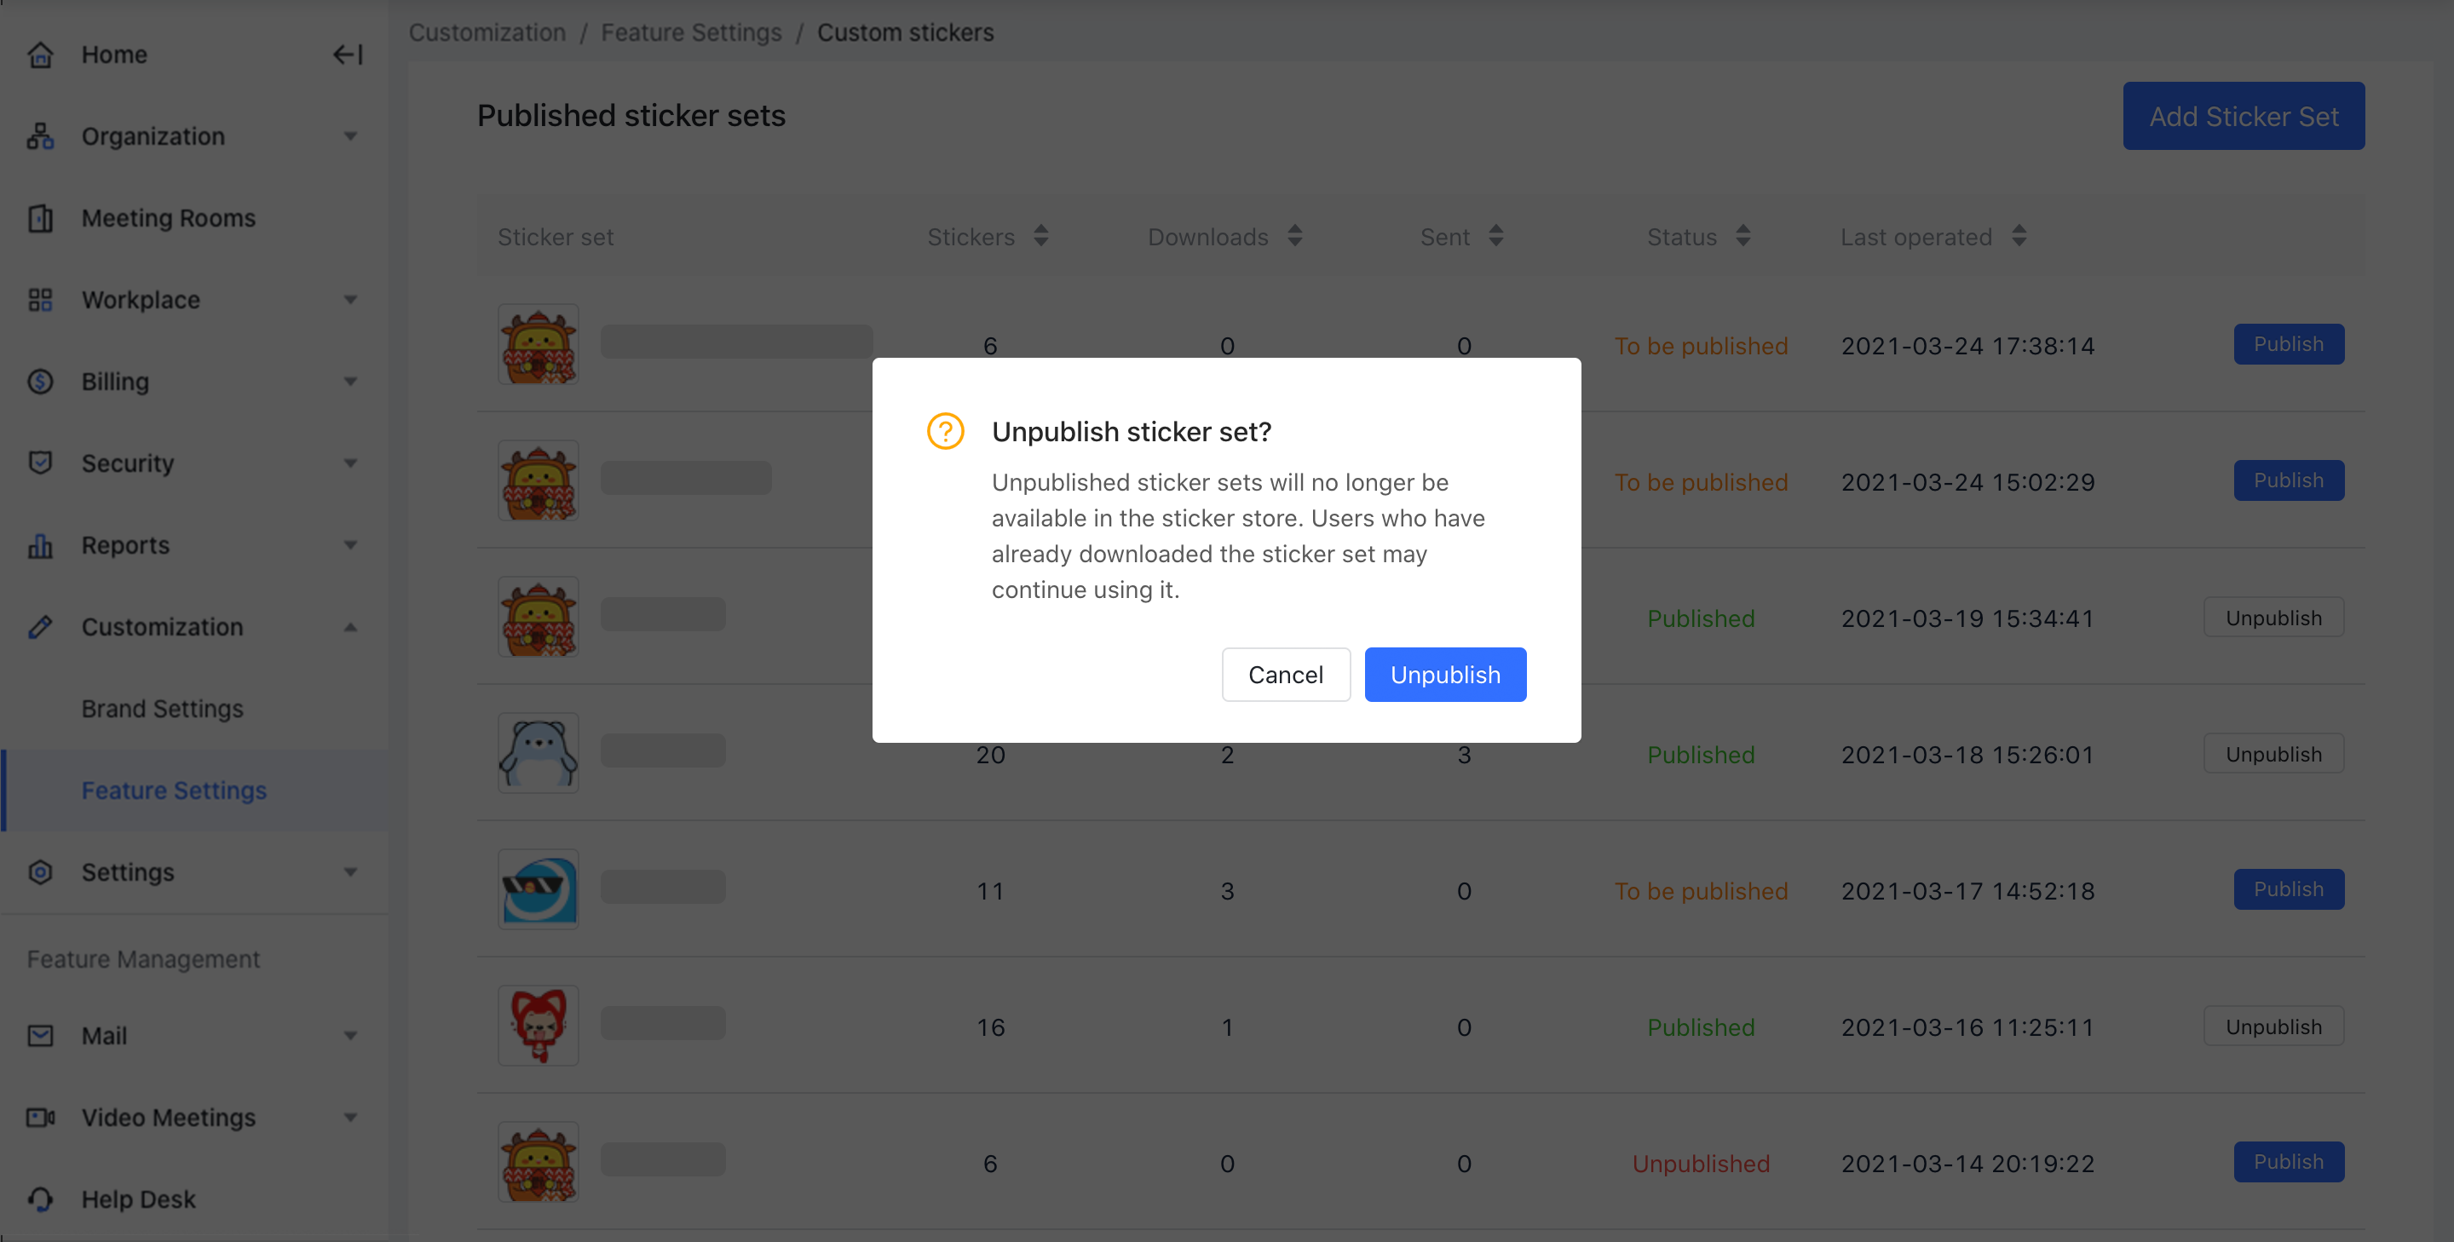Cancel the unpublish dialog
The image size is (2454, 1242).
[1285, 675]
